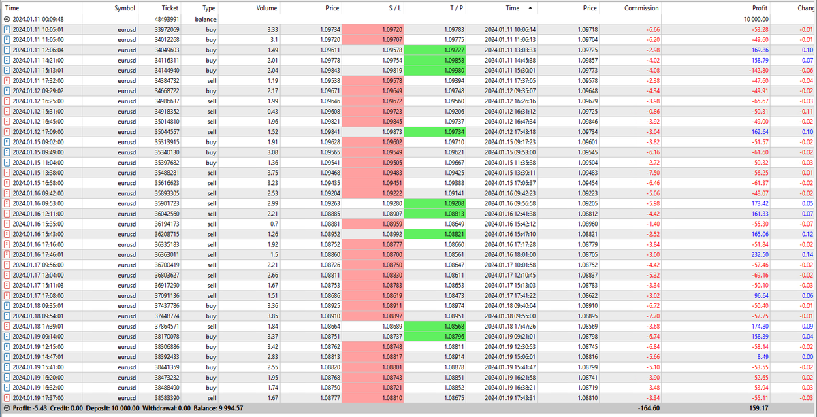Click the row icon of 2024.01.17 17:08:00
This screenshot has height=417, width=817.
(7, 295)
